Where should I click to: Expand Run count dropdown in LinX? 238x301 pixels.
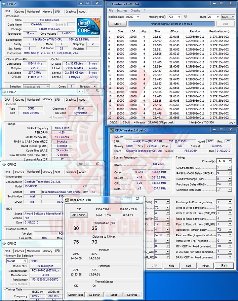[218, 17]
